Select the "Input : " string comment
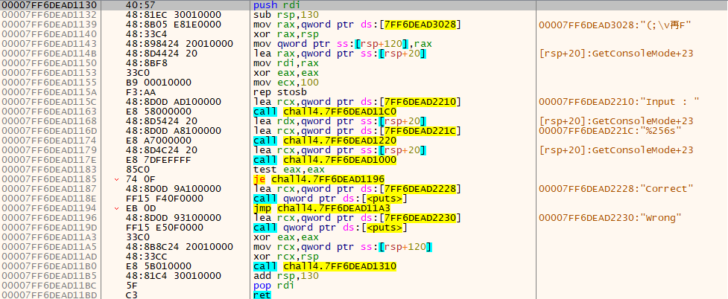Screen dimensions: 728x299 pos(619,102)
